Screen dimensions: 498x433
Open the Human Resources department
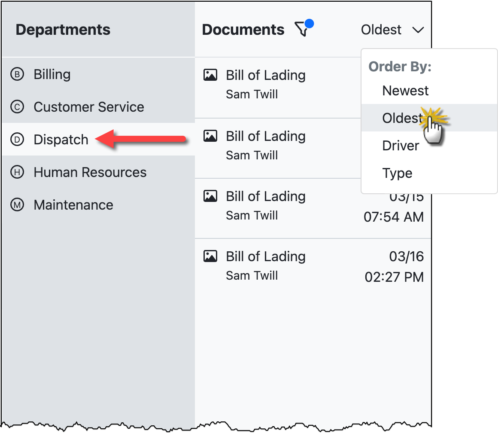coord(90,172)
